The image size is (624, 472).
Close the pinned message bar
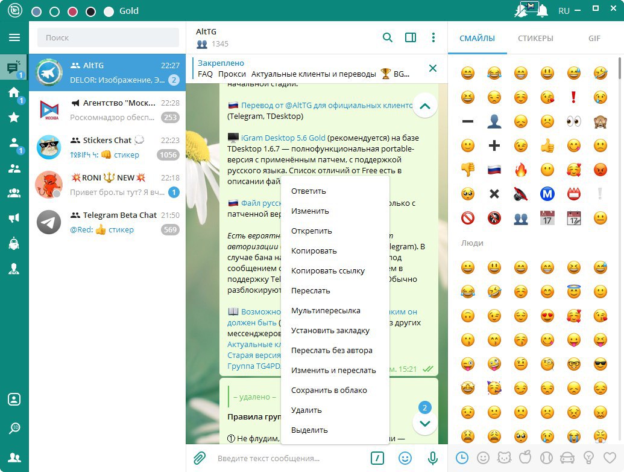(x=433, y=68)
